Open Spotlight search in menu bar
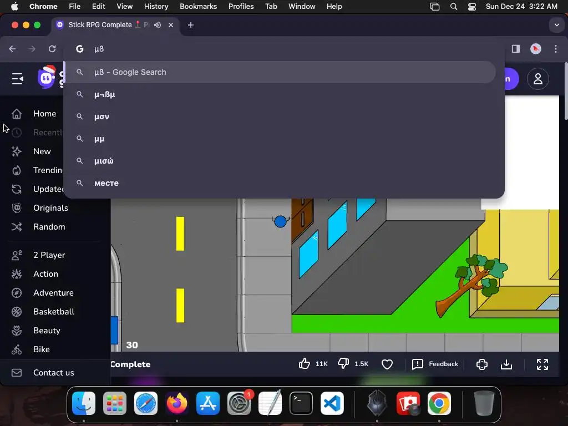 [454, 7]
